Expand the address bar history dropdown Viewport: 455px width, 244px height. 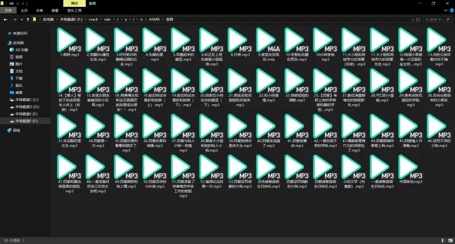413,19
